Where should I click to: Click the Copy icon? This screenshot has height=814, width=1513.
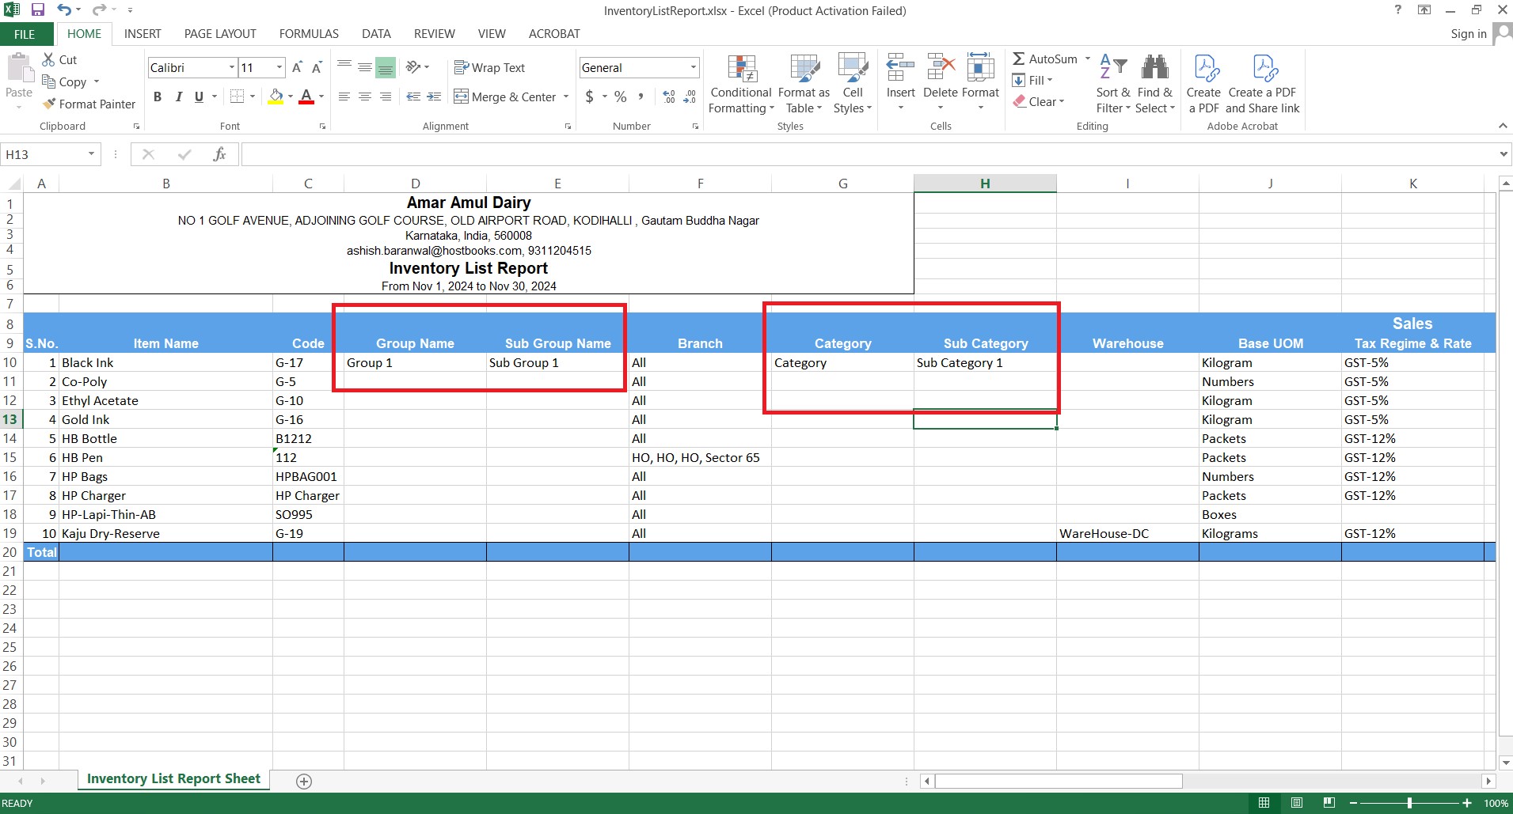(49, 81)
